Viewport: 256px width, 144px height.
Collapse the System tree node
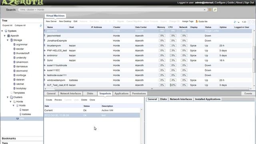2,31
